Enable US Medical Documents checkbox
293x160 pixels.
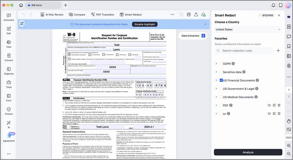point(221,97)
